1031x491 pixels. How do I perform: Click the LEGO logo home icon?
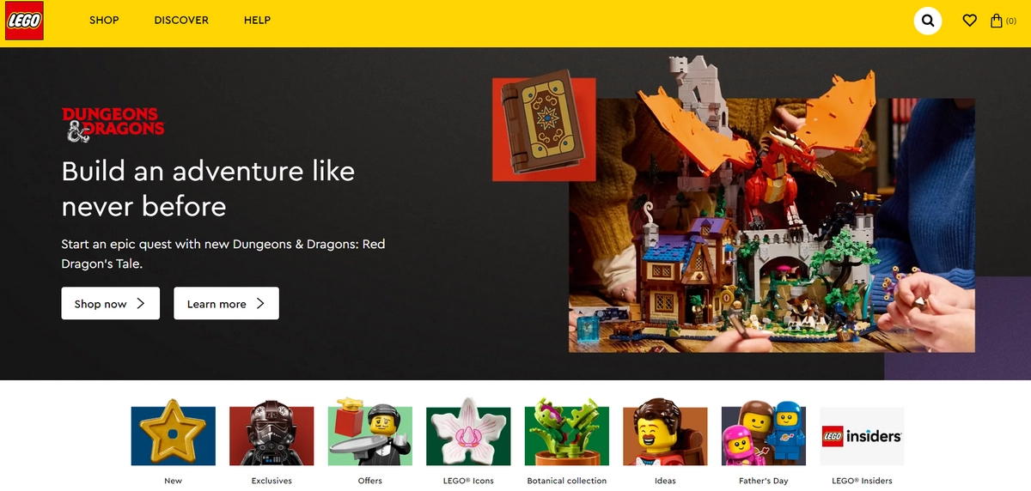(22, 21)
